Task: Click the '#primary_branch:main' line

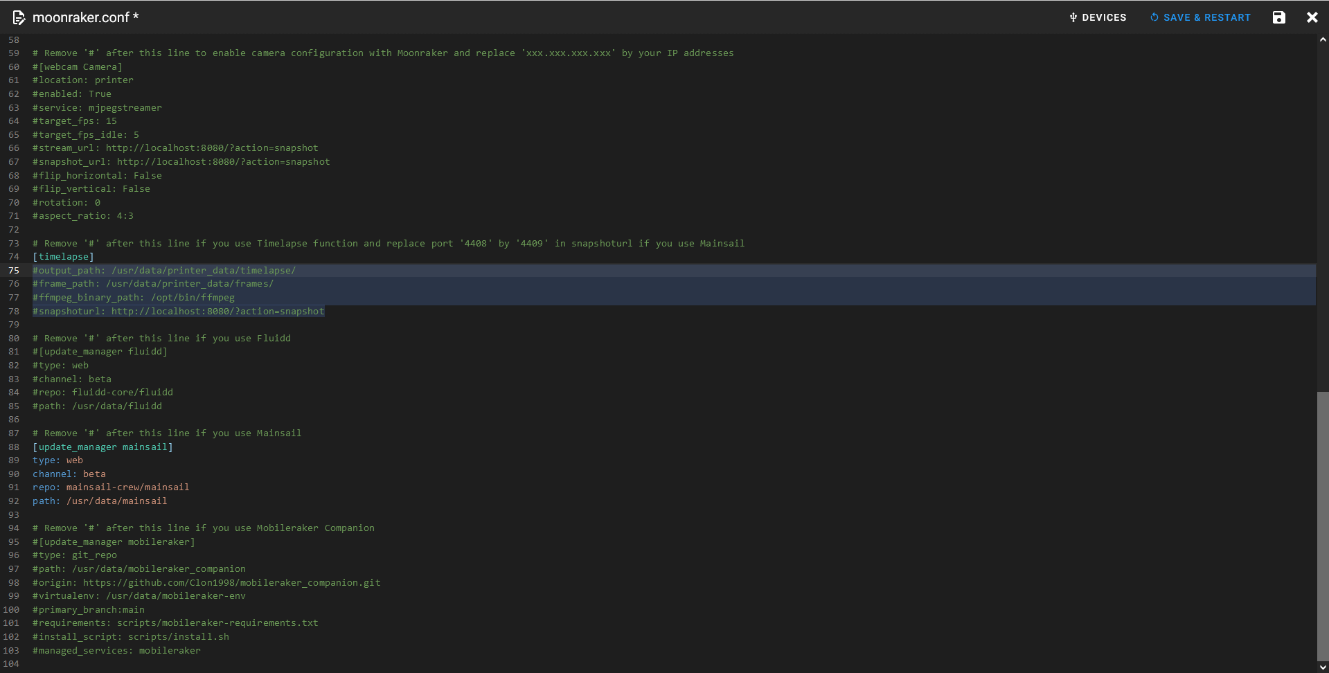Action: coord(89,610)
